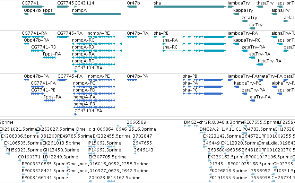The image size is (295, 183).
Task: Click the Fpps-PA protein feature
Action: (49, 101)
